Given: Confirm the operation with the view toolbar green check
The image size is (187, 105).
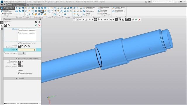Looking at the screenshot, I should (136, 20).
